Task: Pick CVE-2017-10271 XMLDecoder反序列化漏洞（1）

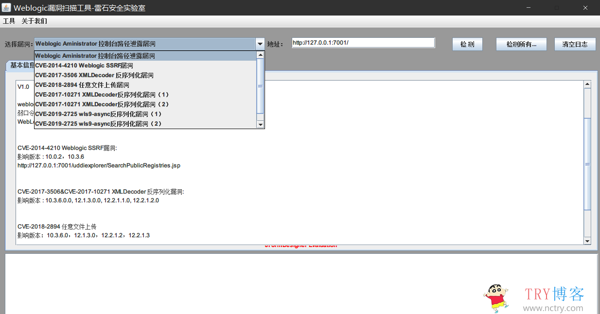Action: tap(145, 95)
